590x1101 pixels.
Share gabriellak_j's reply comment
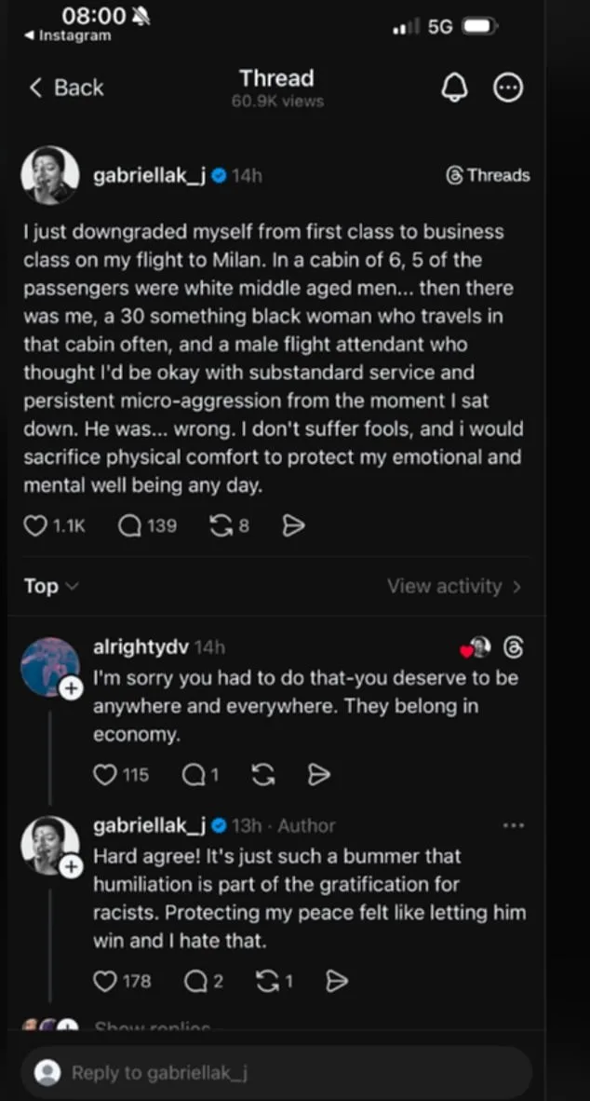[x=336, y=981]
